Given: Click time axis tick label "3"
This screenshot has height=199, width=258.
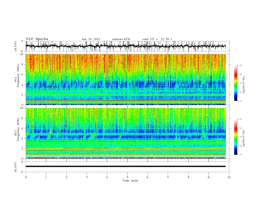Looking at the screenshot, I should [87, 177].
